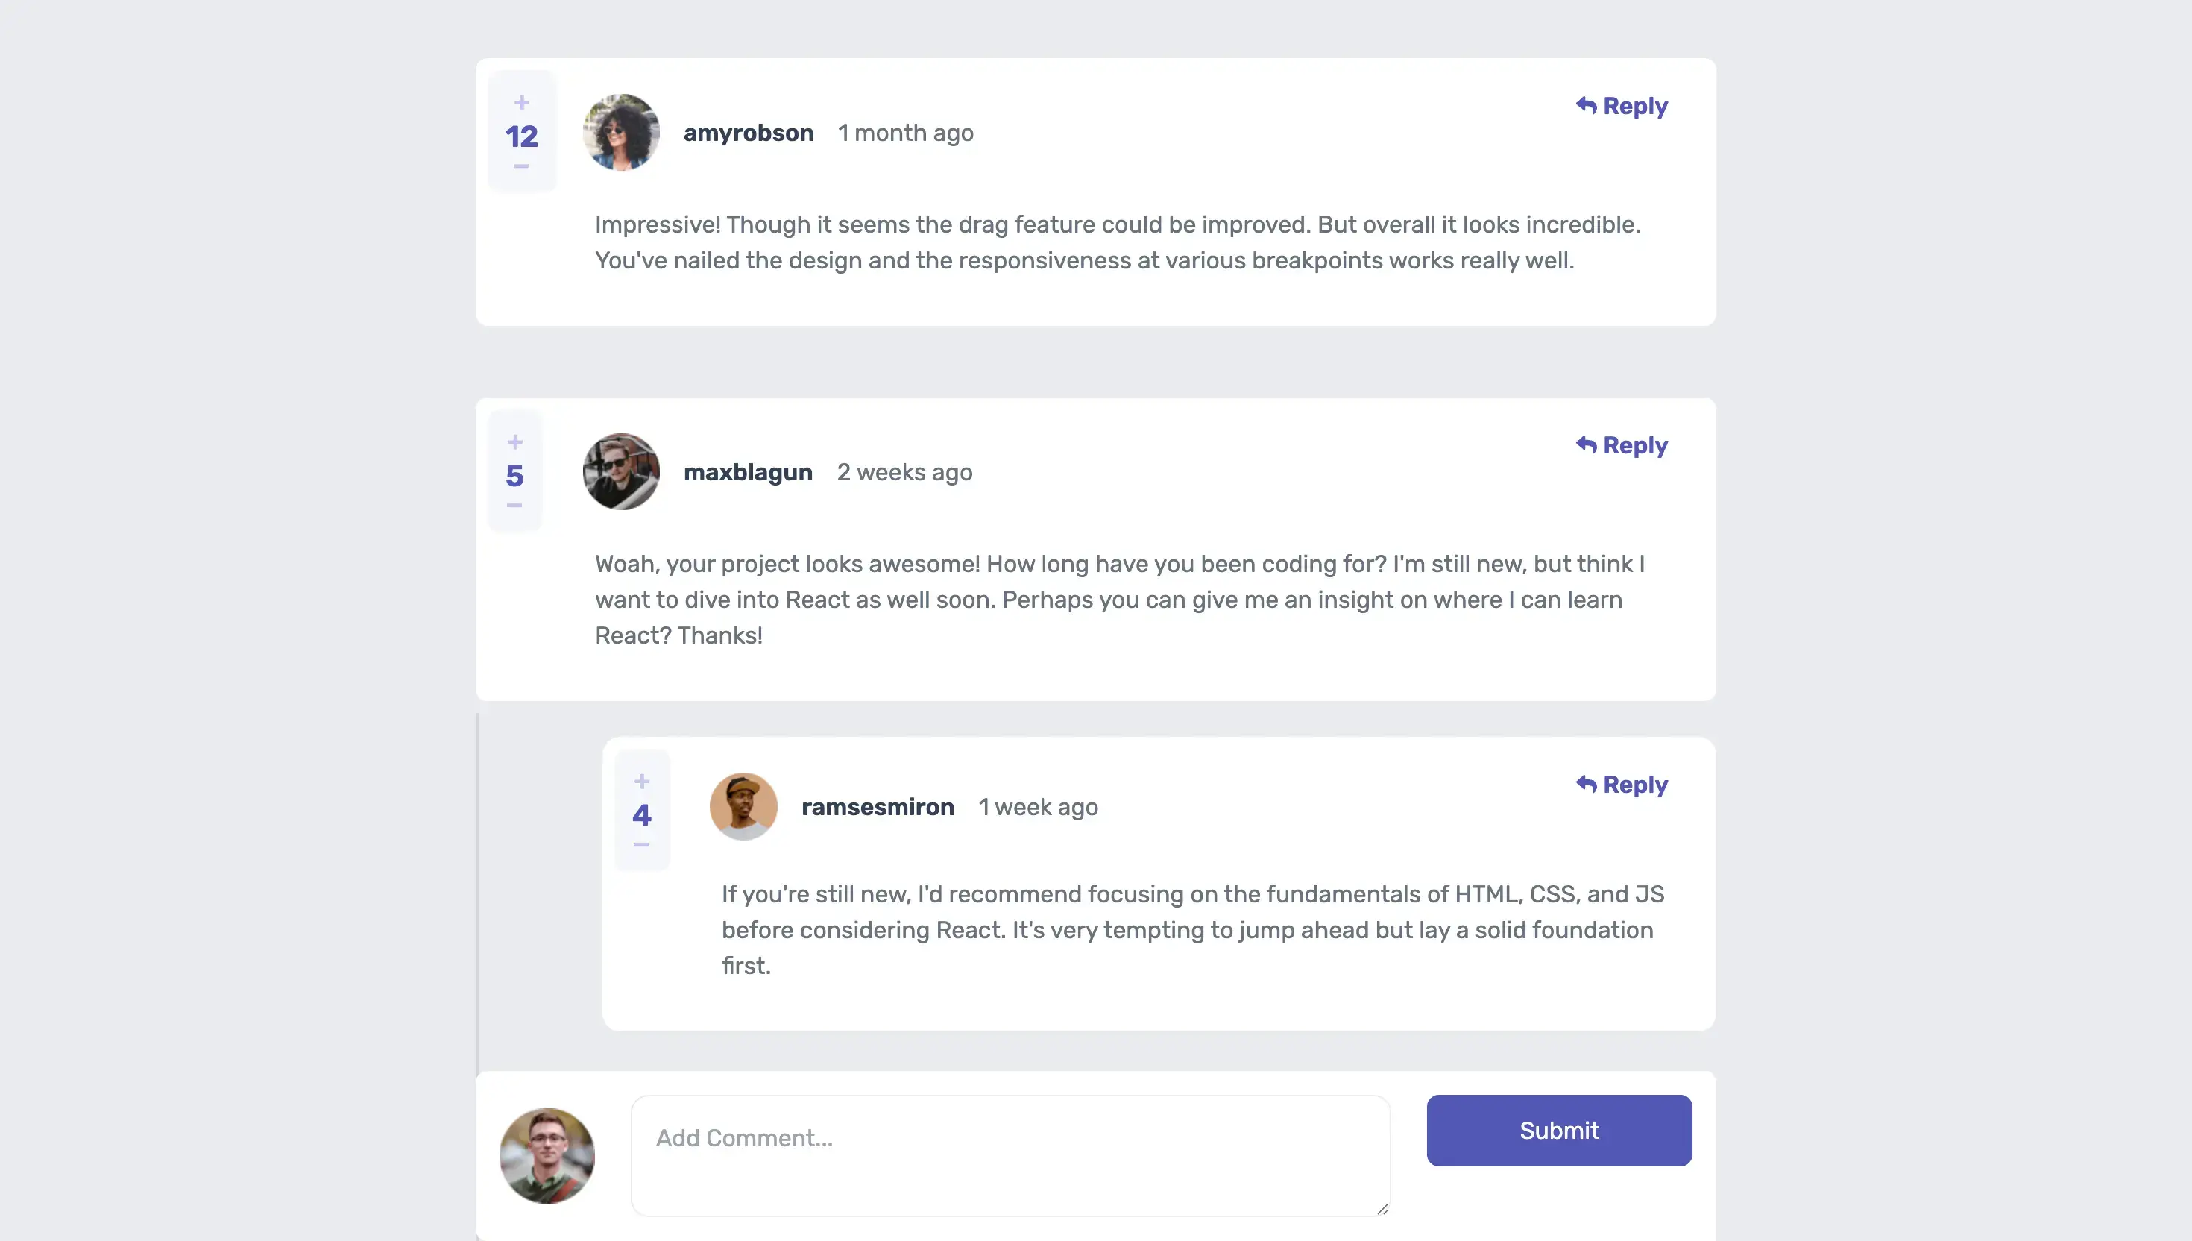2192x1241 pixels.
Task: Select amyrobson's profile avatar
Action: pyautogui.click(x=620, y=132)
